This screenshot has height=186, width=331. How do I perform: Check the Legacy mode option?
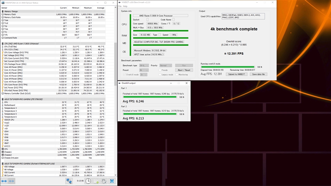coord(160,75)
